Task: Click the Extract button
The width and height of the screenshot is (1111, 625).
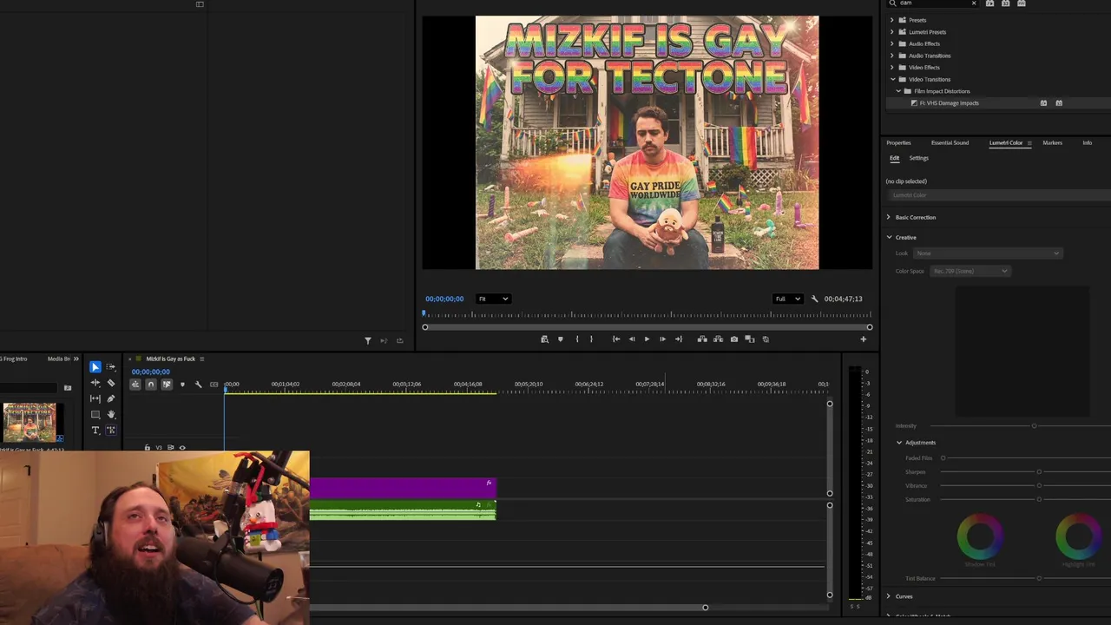Action: pyautogui.click(x=718, y=339)
